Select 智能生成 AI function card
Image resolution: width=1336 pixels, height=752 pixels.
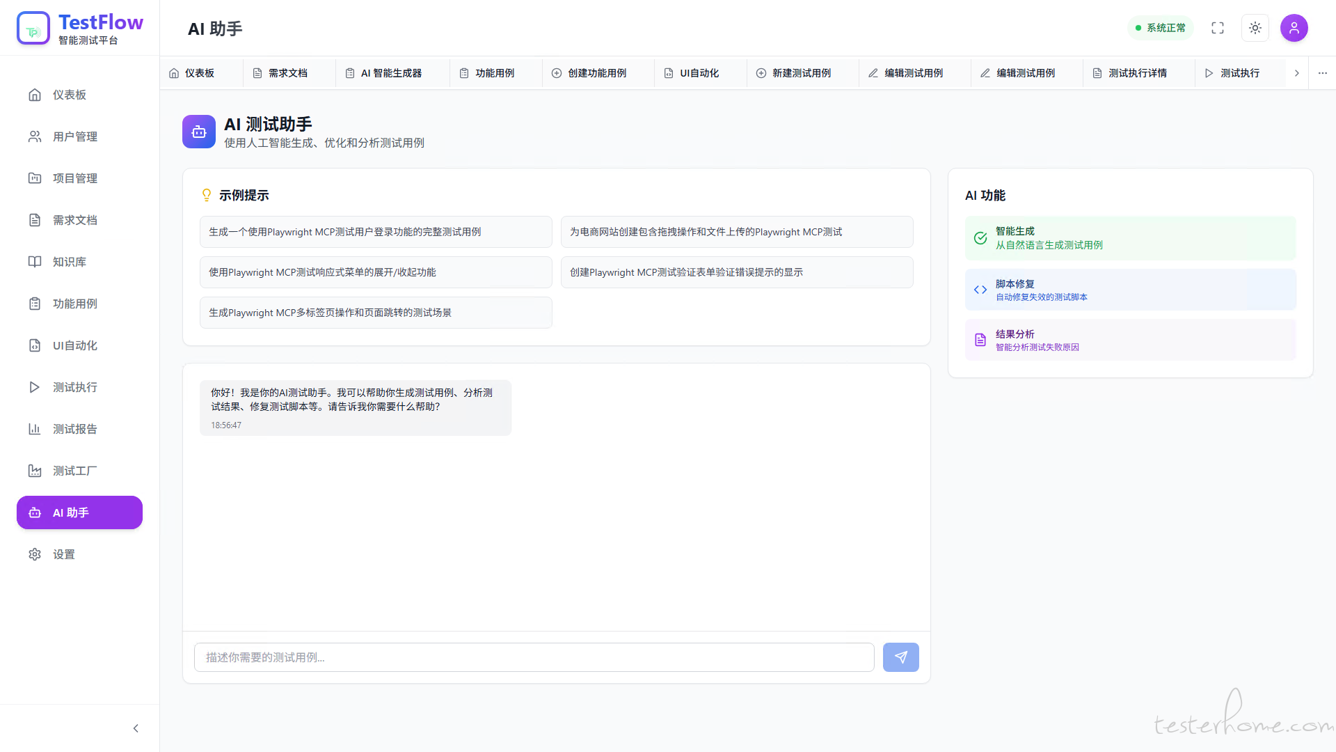pos(1130,238)
